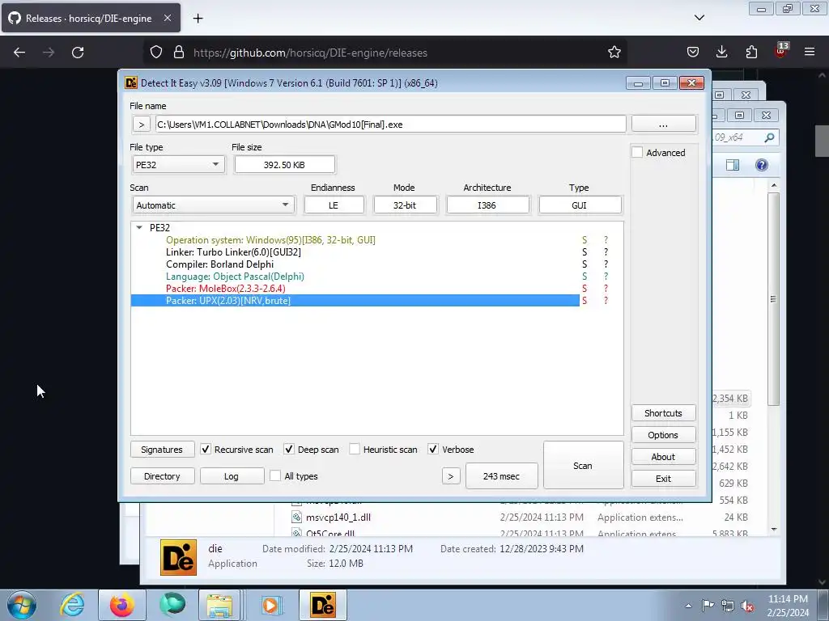Click the Type GUI button
829x621 pixels.
coord(580,205)
